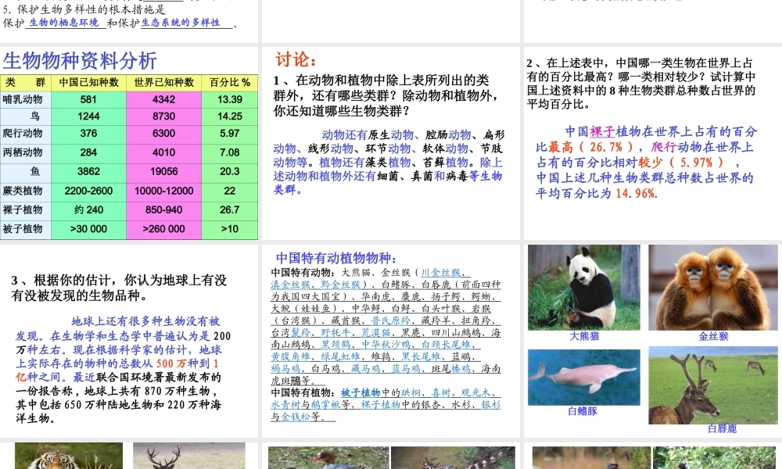Select the white-lipped deer photo

(713, 385)
